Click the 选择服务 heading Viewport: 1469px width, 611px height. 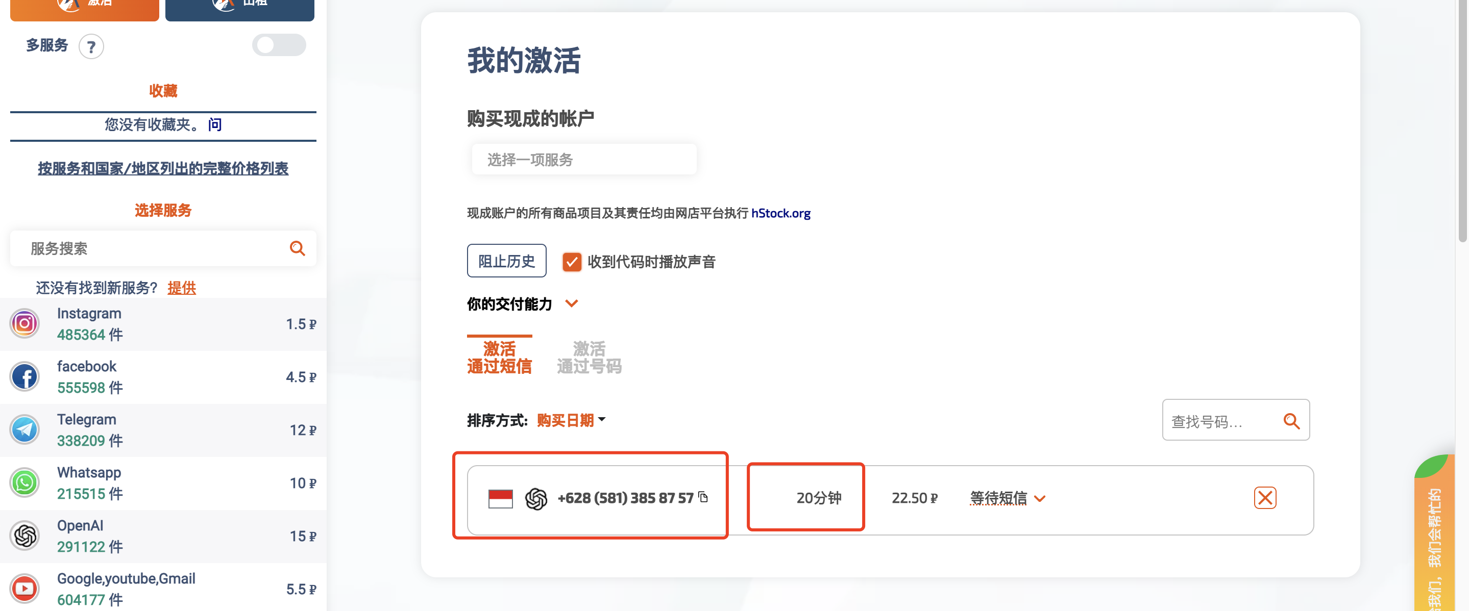163,210
